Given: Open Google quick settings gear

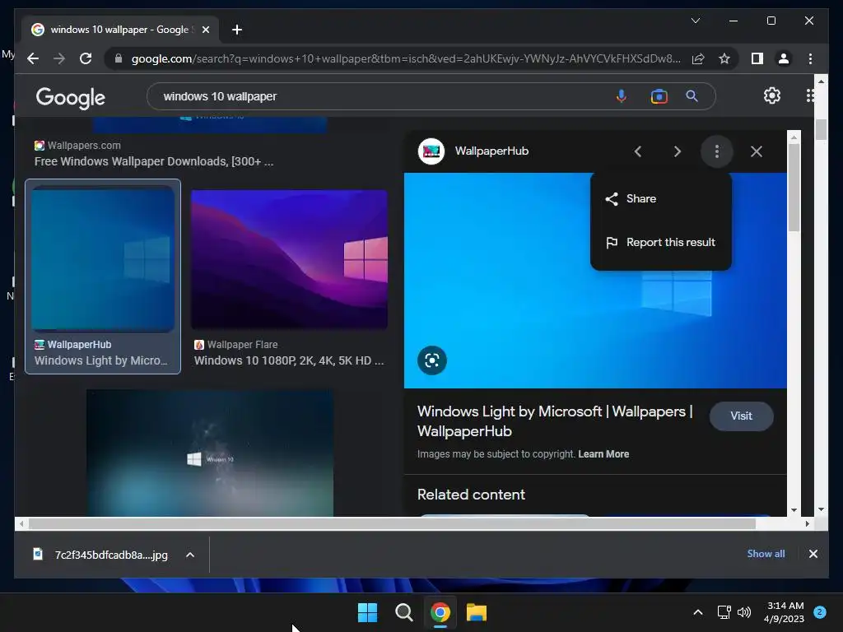Looking at the screenshot, I should [772, 95].
